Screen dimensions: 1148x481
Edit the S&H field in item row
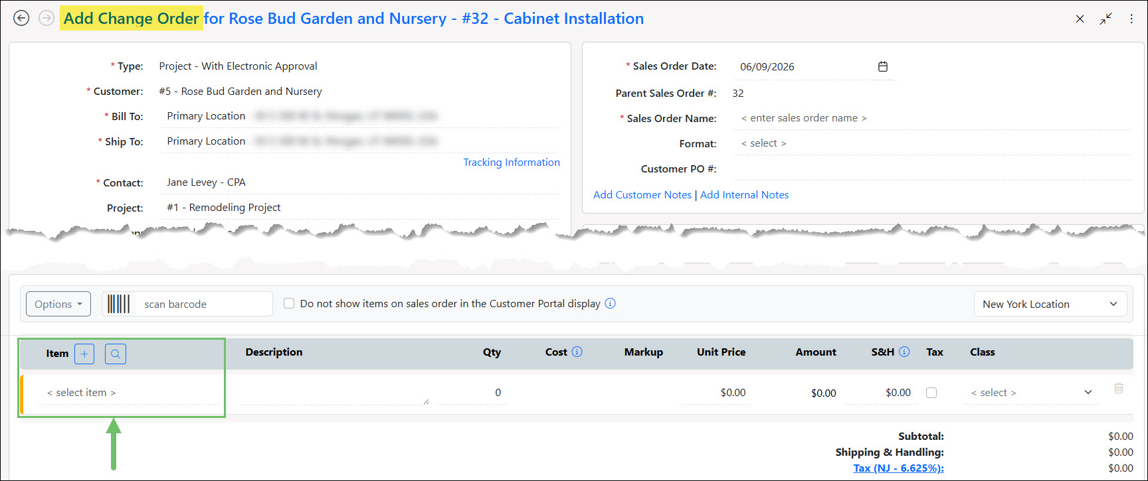click(880, 393)
